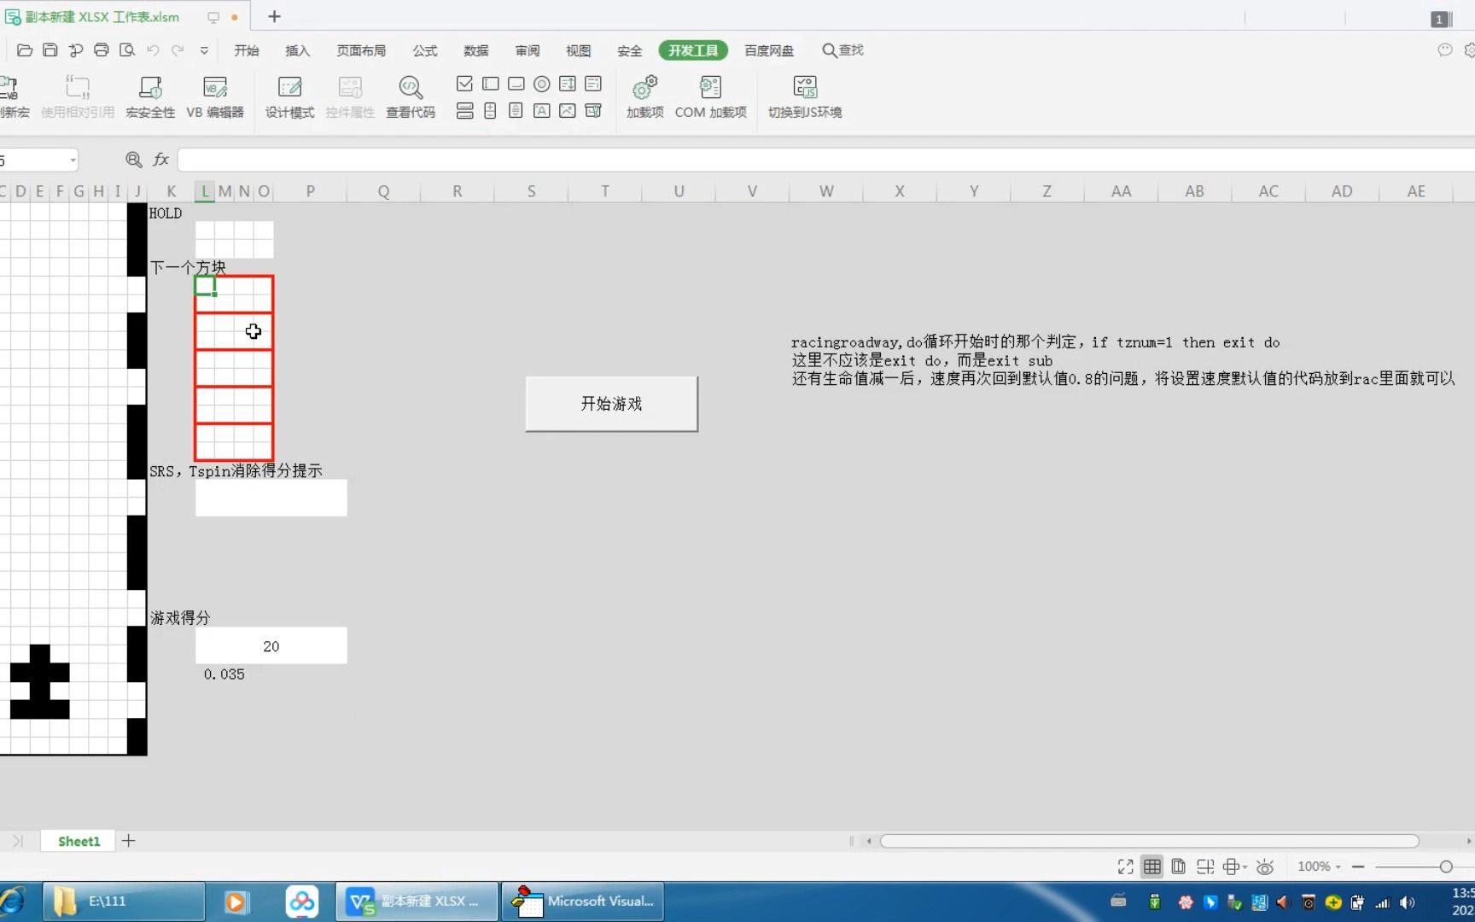Select the Sheet1 tab
Viewport: 1475px width, 922px height.
pos(79,841)
